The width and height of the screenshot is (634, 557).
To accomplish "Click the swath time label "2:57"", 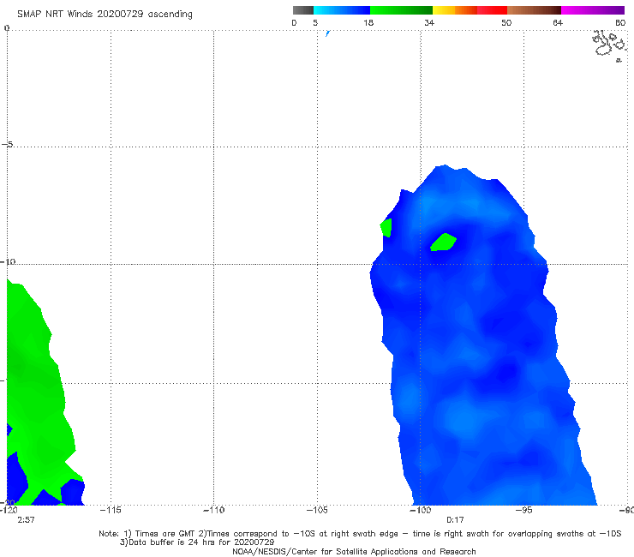I will (26, 520).
